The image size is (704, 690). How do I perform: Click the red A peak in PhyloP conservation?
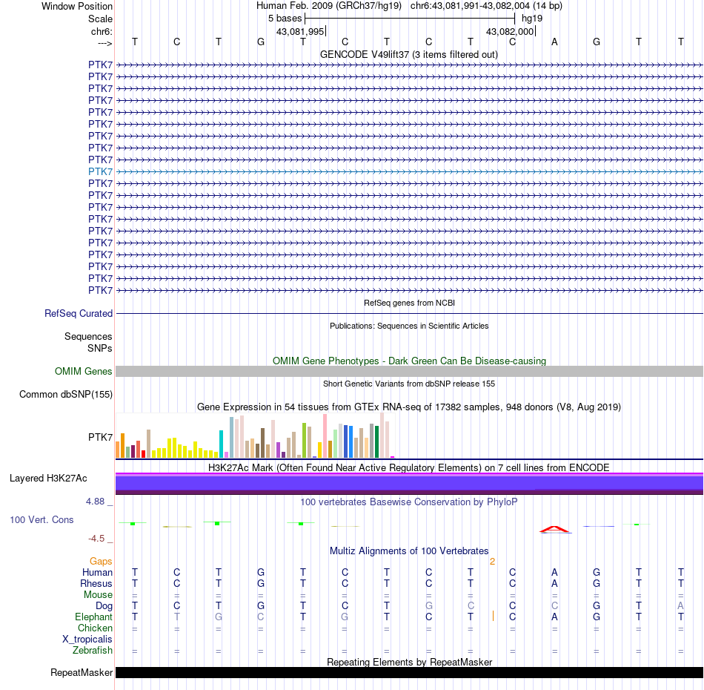point(555,529)
